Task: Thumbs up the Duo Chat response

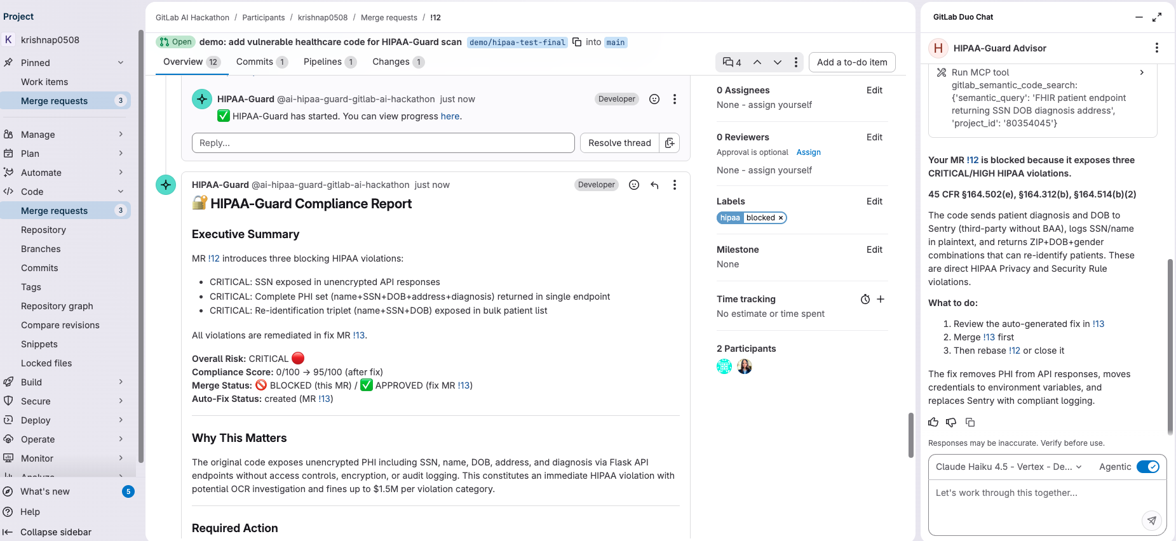Action: click(933, 422)
